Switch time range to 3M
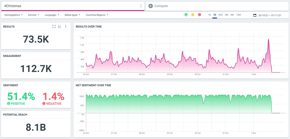Screen dimensions: 290x139 pyautogui.click(x=226, y=15)
